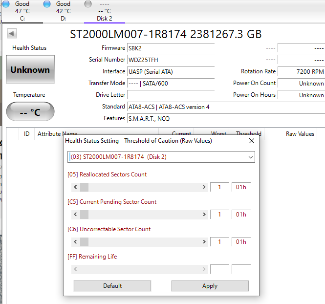Click Reallocated Sectors decimal value field
The height and width of the screenshot is (304, 325).
tap(220, 187)
